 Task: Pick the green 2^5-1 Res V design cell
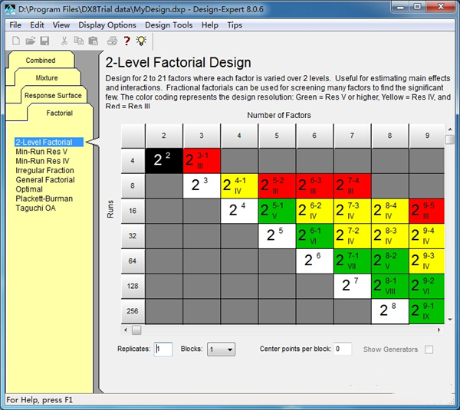coord(277,210)
